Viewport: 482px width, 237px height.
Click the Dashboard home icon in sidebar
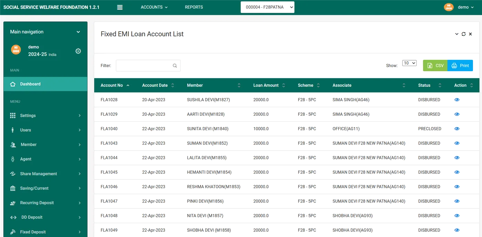13,84
